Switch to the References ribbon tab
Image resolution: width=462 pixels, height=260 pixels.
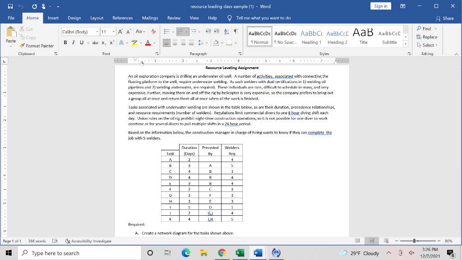[121, 19]
